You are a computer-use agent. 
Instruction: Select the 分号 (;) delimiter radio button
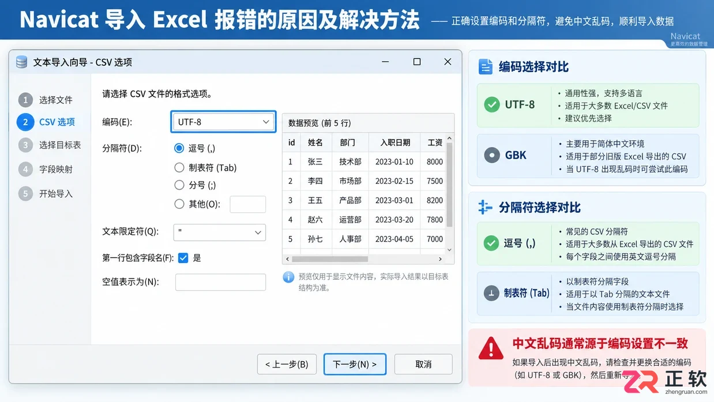tap(179, 185)
